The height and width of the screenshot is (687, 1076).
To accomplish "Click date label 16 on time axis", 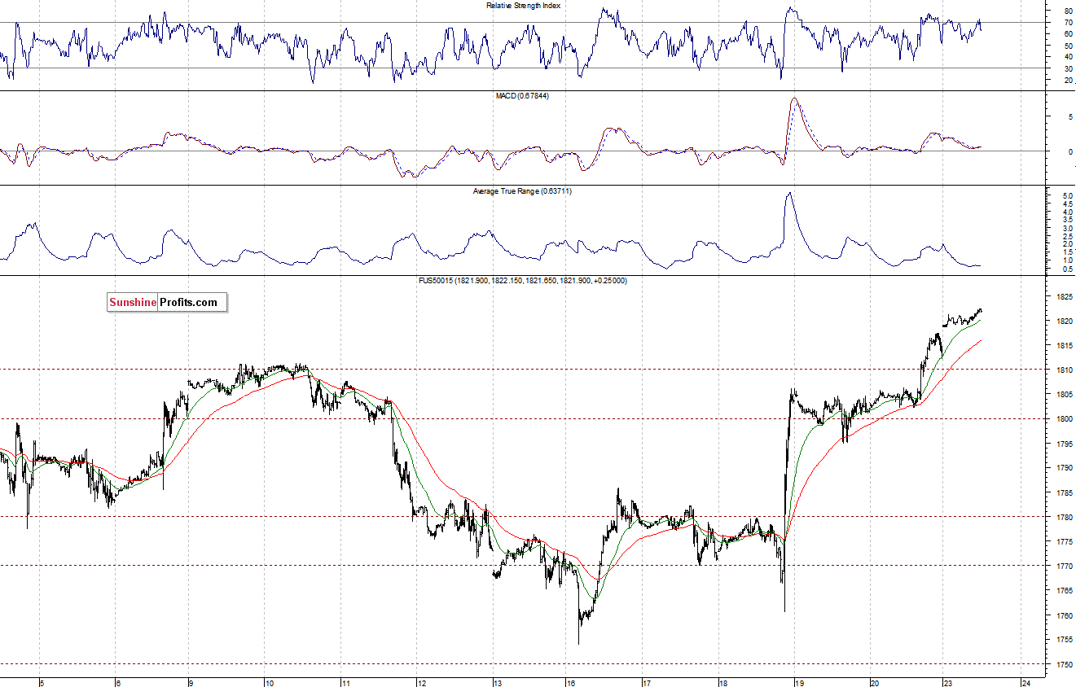I will tap(571, 683).
